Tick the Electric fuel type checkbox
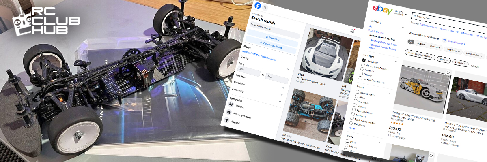Viewport: 487px width, 162px height. [364, 60]
